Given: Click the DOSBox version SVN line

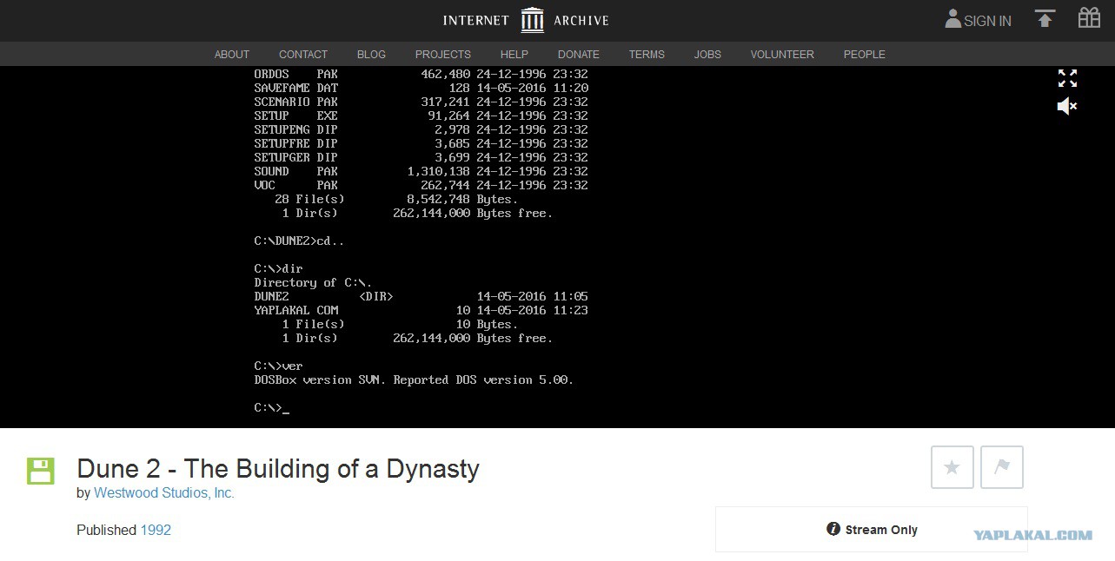Looking at the screenshot, I should click(414, 379).
